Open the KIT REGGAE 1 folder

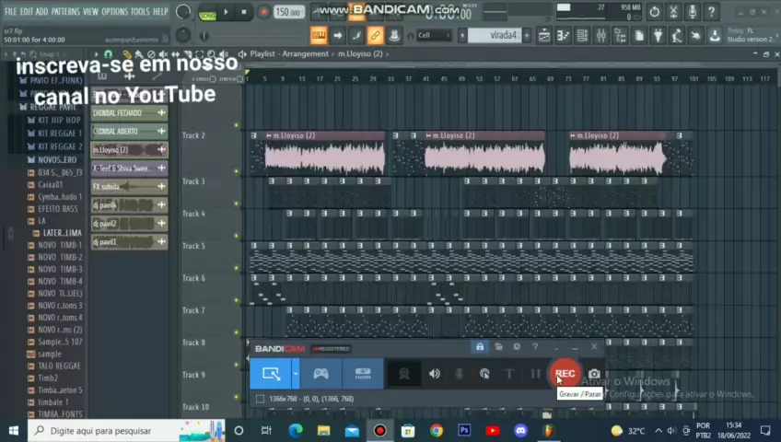(x=59, y=134)
